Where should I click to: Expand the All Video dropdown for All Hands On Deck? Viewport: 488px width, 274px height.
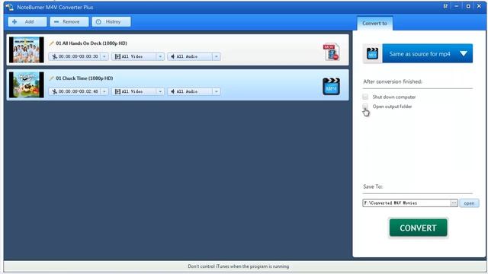[160, 56]
